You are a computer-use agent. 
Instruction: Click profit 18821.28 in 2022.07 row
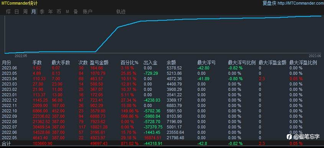[99, 127]
